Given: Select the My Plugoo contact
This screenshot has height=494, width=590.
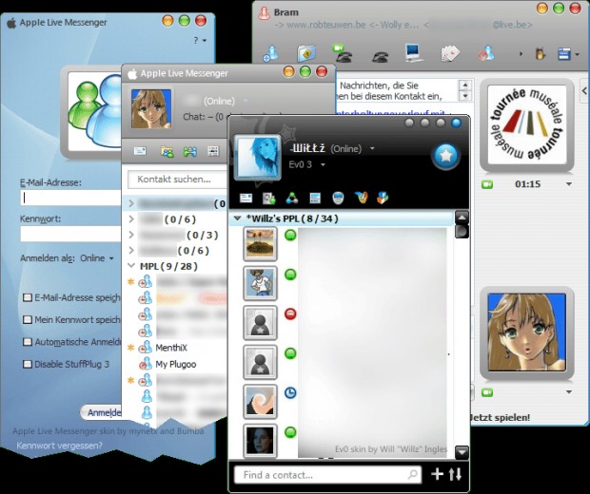Looking at the screenshot, I should click(176, 364).
